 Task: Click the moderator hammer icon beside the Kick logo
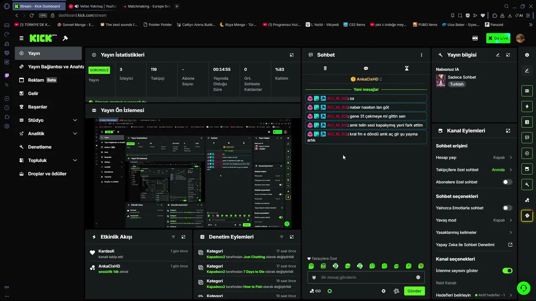tap(65, 38)
